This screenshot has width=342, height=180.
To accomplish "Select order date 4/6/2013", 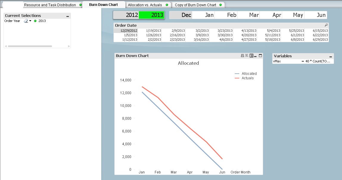I will (x=221, y=40).
